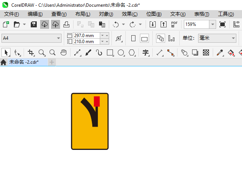Open the 文本(X) menu
The width and height of the screenshot is (242, 181).
tap(178, 14)
